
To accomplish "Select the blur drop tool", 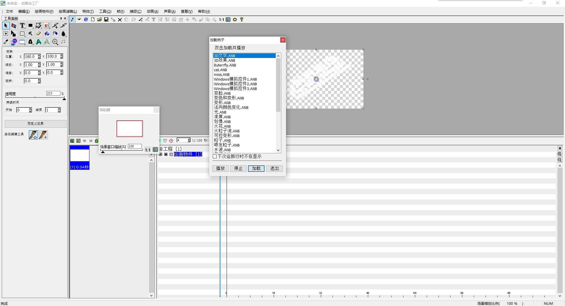I will pyautogui.click(x=63, y=34).
